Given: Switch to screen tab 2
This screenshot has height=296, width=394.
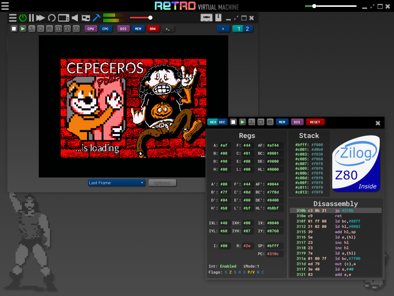Looking at the screenshot, I should pyautogui.click(x=248, y=29).
